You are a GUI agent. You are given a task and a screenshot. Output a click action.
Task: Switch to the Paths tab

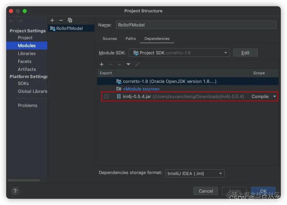tap(131, 39)
